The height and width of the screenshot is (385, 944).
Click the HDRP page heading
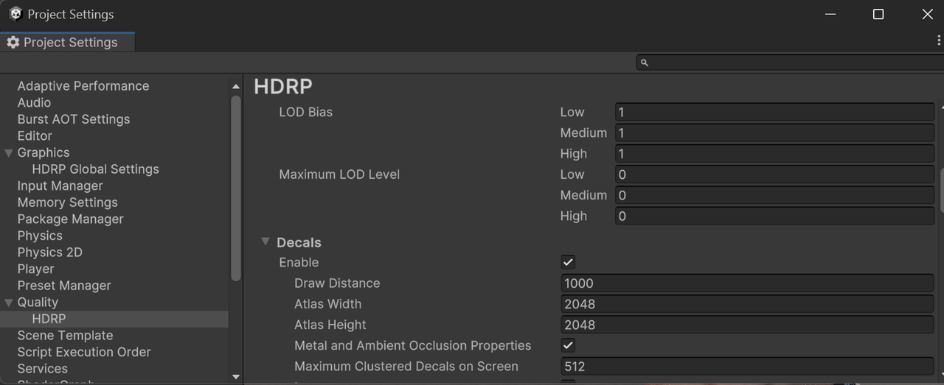pos(283,86)
